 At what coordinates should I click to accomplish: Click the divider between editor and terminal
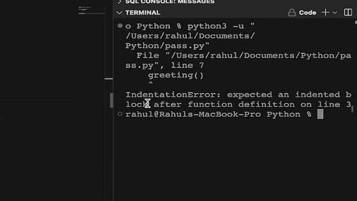coord(113,100)
